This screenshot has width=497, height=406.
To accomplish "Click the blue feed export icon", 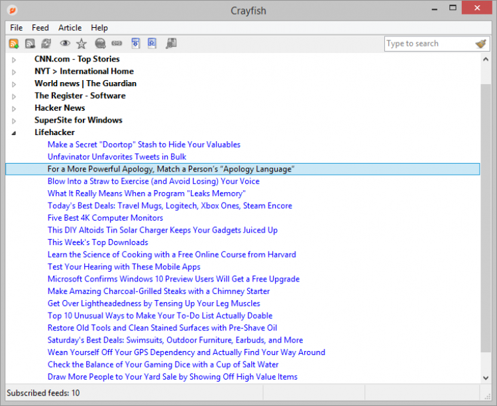I will pyautogui.click(x=152, y=44).
